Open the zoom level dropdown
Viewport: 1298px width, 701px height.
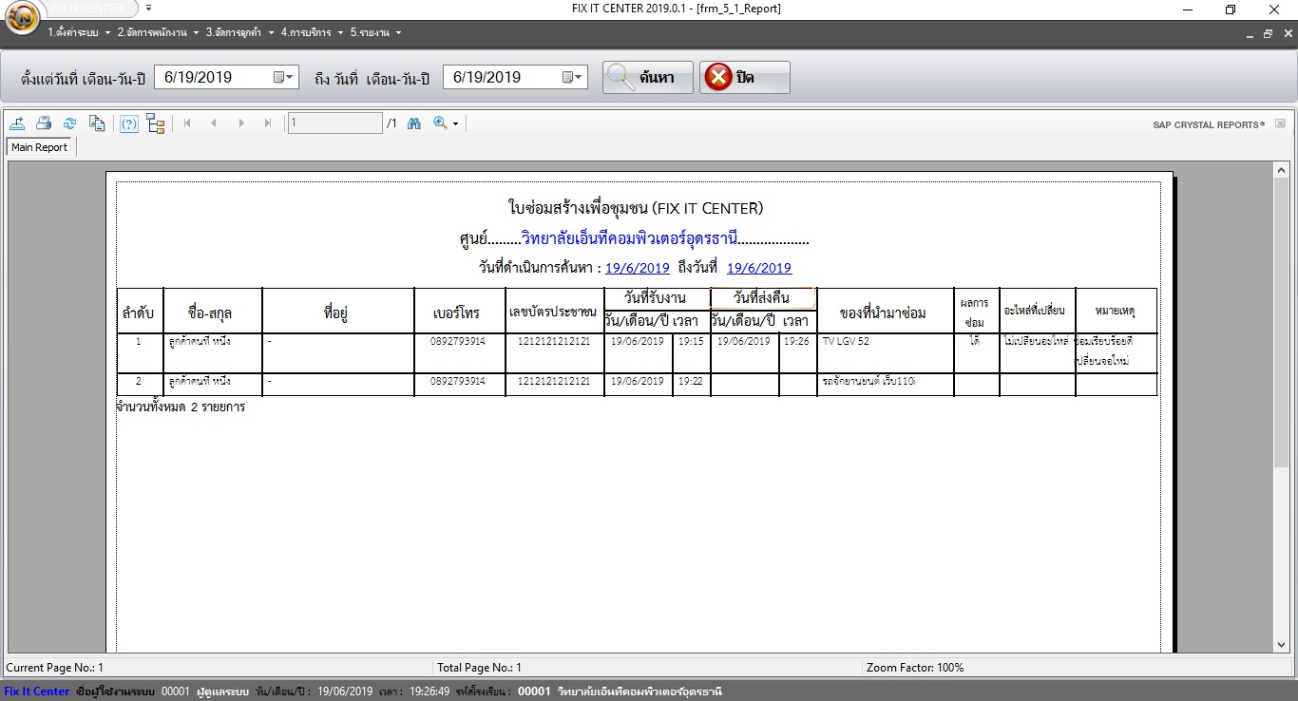coord(453,123)
